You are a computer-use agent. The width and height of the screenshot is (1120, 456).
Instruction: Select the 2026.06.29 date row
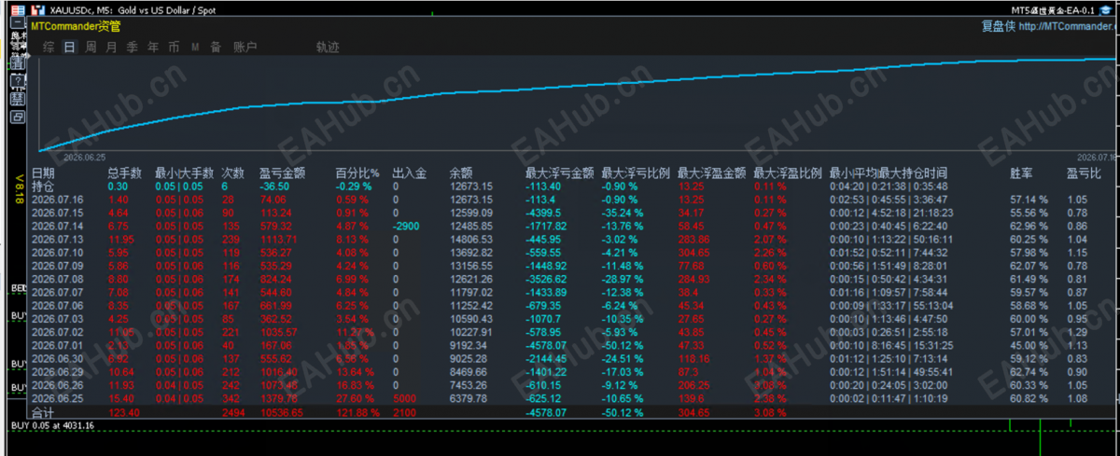pos(57,370)
